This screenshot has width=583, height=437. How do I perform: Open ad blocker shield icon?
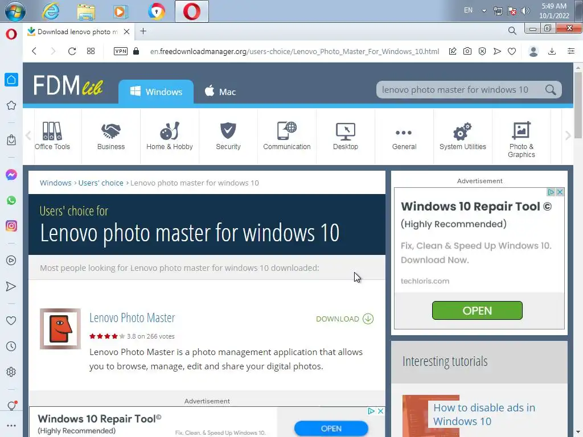482,51
